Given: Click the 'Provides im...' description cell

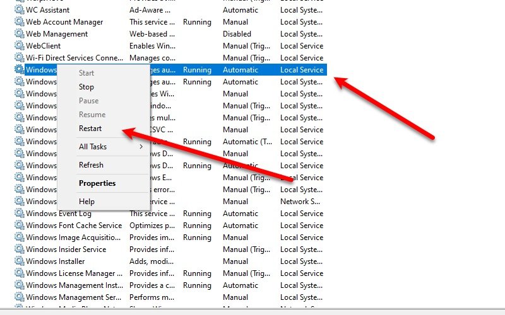Looking at the screenshot, I should (151, 238).
